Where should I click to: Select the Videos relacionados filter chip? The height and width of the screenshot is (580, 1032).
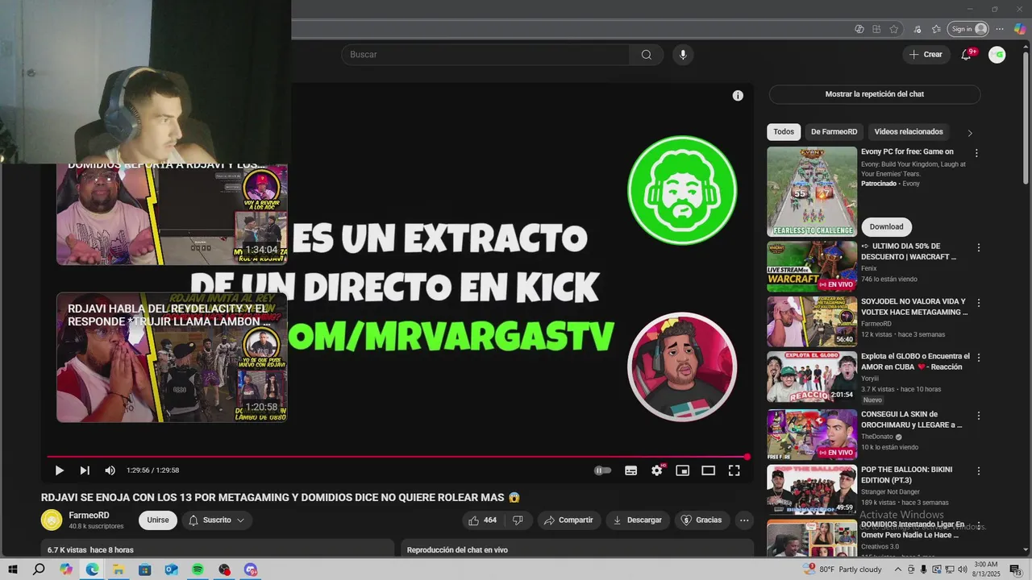pos(909,132)
